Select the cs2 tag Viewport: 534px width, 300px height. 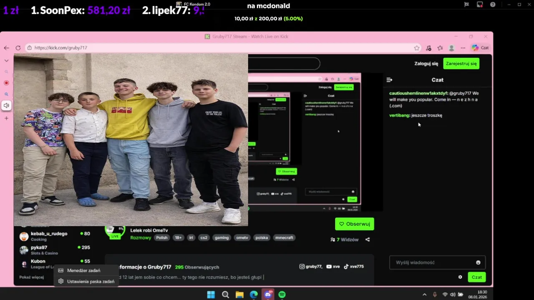(x=204, y=237)
